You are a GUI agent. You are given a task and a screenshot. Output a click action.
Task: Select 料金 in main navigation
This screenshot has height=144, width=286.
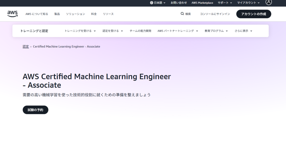(94, 14)
